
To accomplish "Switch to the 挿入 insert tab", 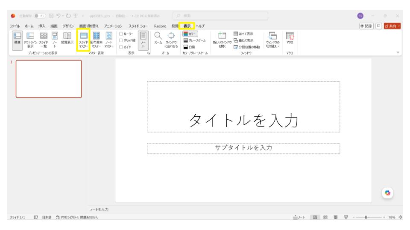I will tap(42, 26).
